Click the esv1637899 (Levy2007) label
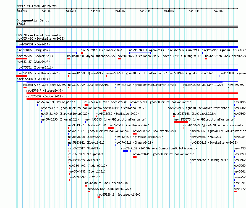This screenshot has height=208, width=246. [x=86, y=154]
